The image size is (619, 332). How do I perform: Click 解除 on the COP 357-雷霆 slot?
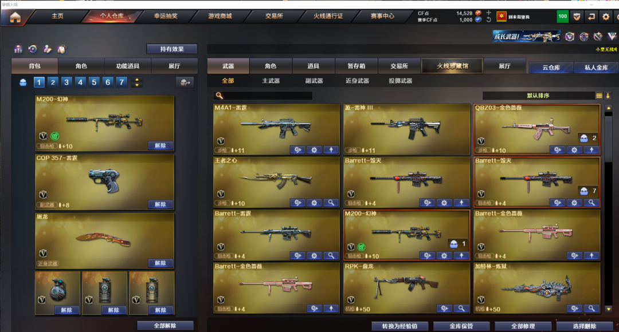160,204
